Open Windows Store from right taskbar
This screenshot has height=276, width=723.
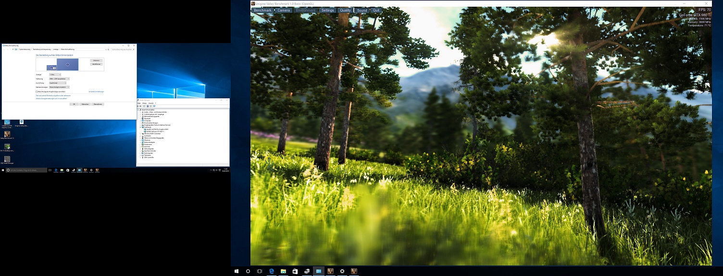pyautogui.click(x=295, y=271)
